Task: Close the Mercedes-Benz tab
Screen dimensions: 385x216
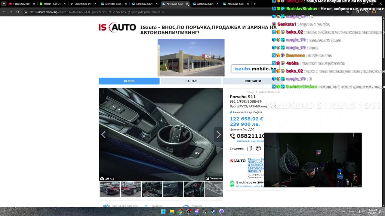Action: tap(126, 4)
